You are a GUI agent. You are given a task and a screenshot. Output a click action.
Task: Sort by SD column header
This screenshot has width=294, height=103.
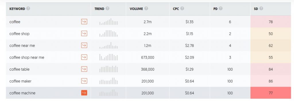point(256,9)
